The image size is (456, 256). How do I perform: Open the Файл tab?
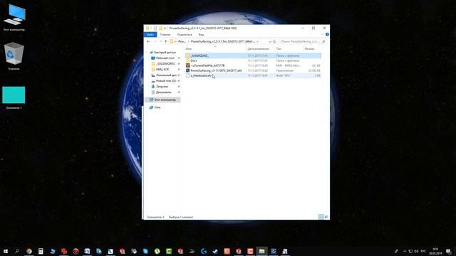[x=150, y=35]
